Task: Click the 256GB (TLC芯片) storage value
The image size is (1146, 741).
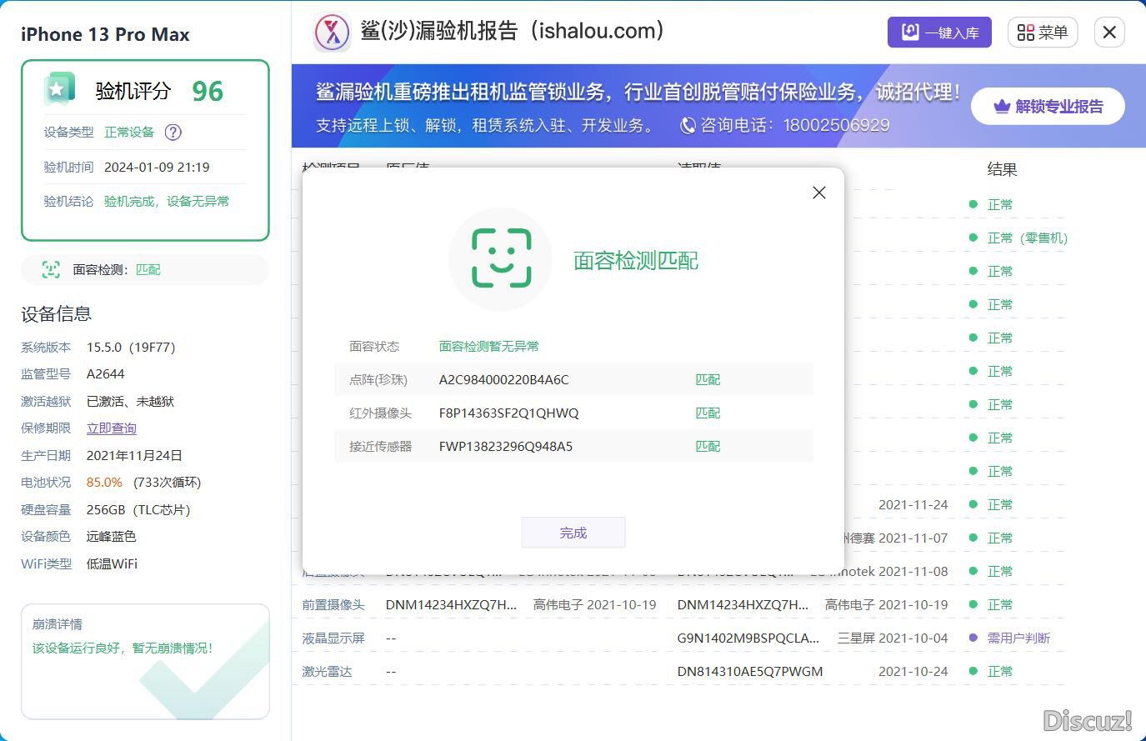Action: pyautogui.click(x=138, y=509)
